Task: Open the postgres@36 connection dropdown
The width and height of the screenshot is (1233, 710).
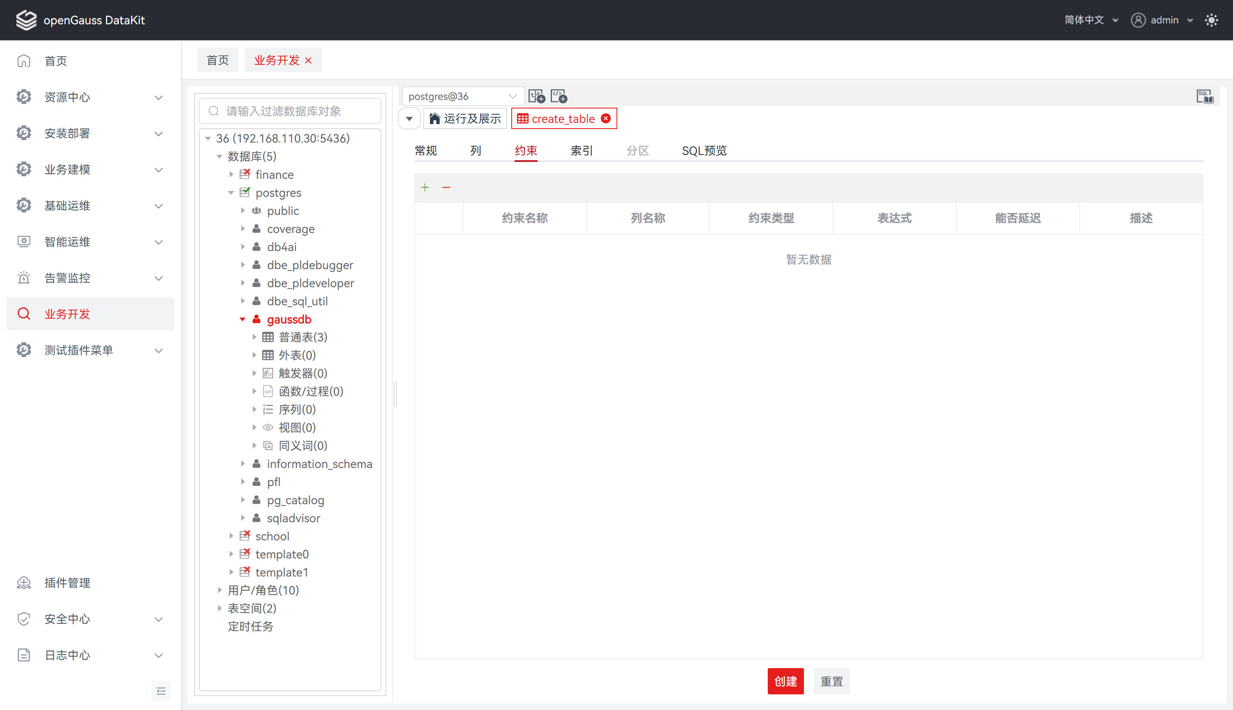Action: (x=462, y=96)
